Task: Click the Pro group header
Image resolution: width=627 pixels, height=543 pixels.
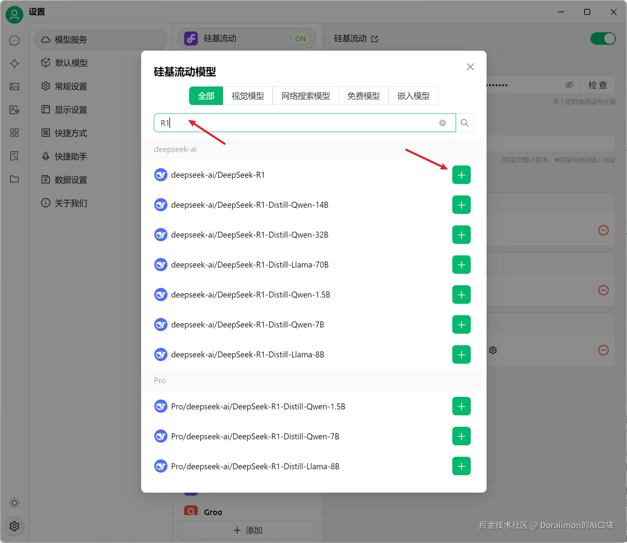Action: tap(312, 380)
